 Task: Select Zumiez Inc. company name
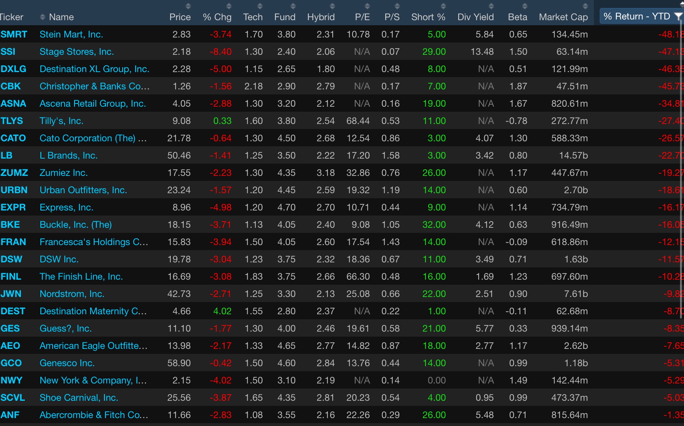coord(64,173)
